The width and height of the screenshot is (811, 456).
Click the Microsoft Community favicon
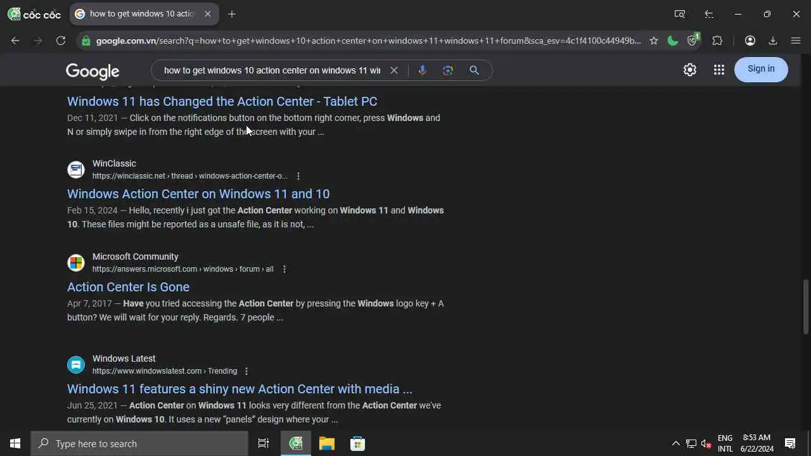76,263
